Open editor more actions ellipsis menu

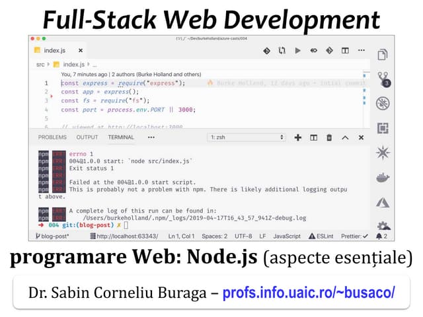[361, 50]
